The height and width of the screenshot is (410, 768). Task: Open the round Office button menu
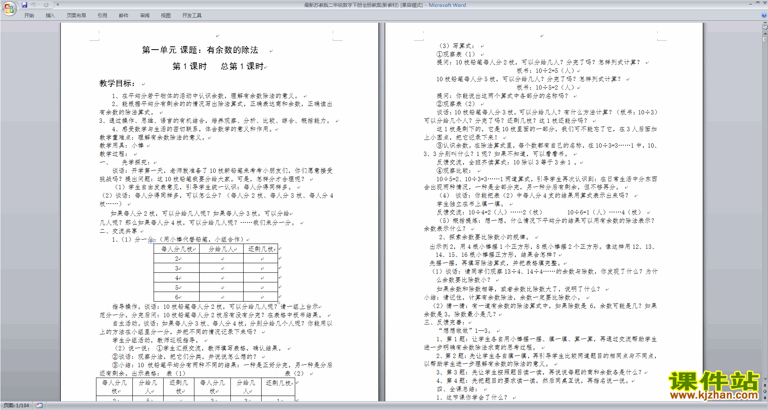(x=9, y=8)
